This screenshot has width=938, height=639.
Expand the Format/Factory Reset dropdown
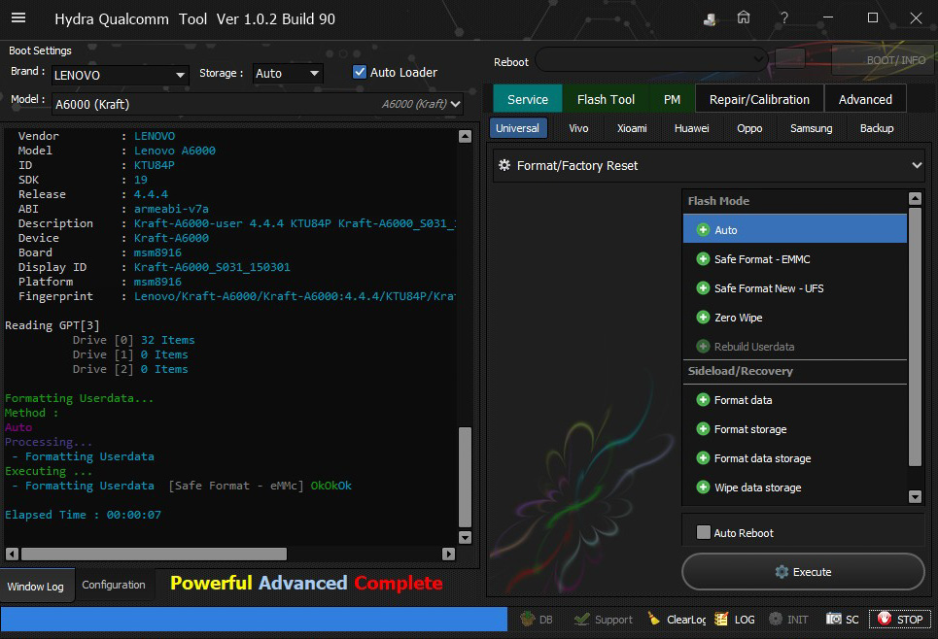(709, 166)
